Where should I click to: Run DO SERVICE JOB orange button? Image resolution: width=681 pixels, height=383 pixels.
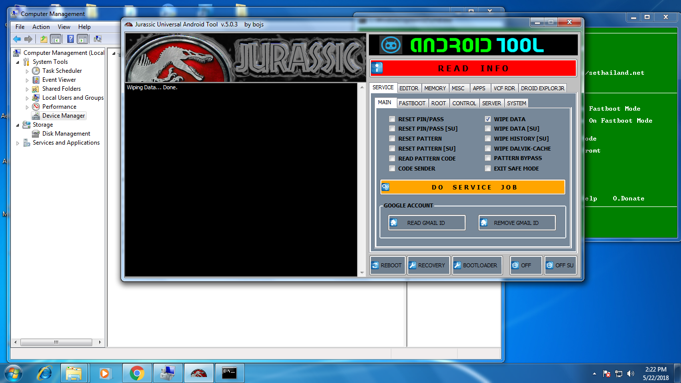pyautogui.click(x=473, y=187)
